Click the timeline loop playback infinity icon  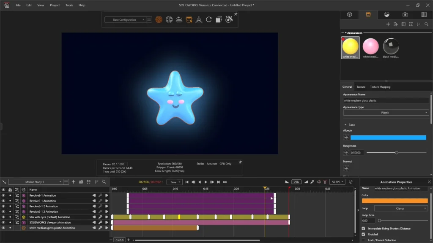click(225, 182)
